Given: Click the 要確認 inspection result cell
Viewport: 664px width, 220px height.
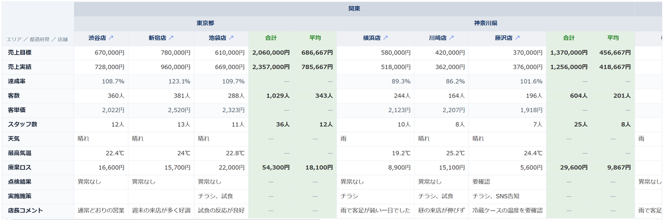Looking at the screenshot, I should coord(507,182).
